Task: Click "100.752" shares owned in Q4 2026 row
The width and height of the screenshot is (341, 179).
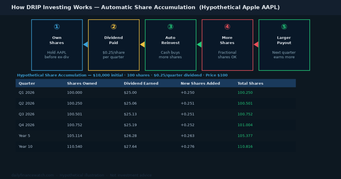Action: pyautogui.click(x=75, y=125)
